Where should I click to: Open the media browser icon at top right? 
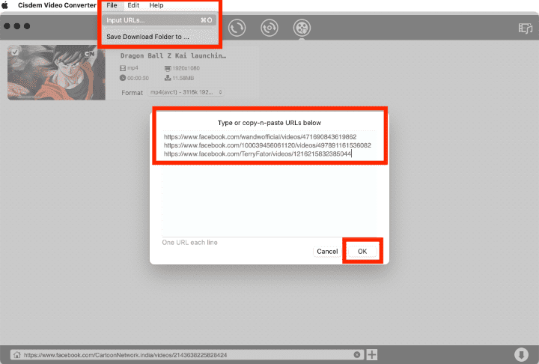(526, 28)
